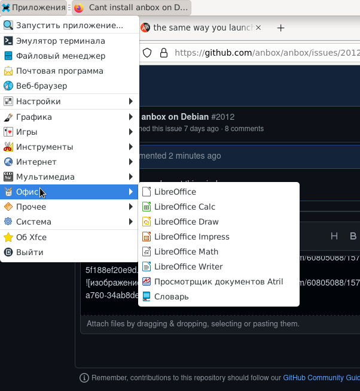
Task: Open the Приложения applications menu button
Action: tap(33, 8)
